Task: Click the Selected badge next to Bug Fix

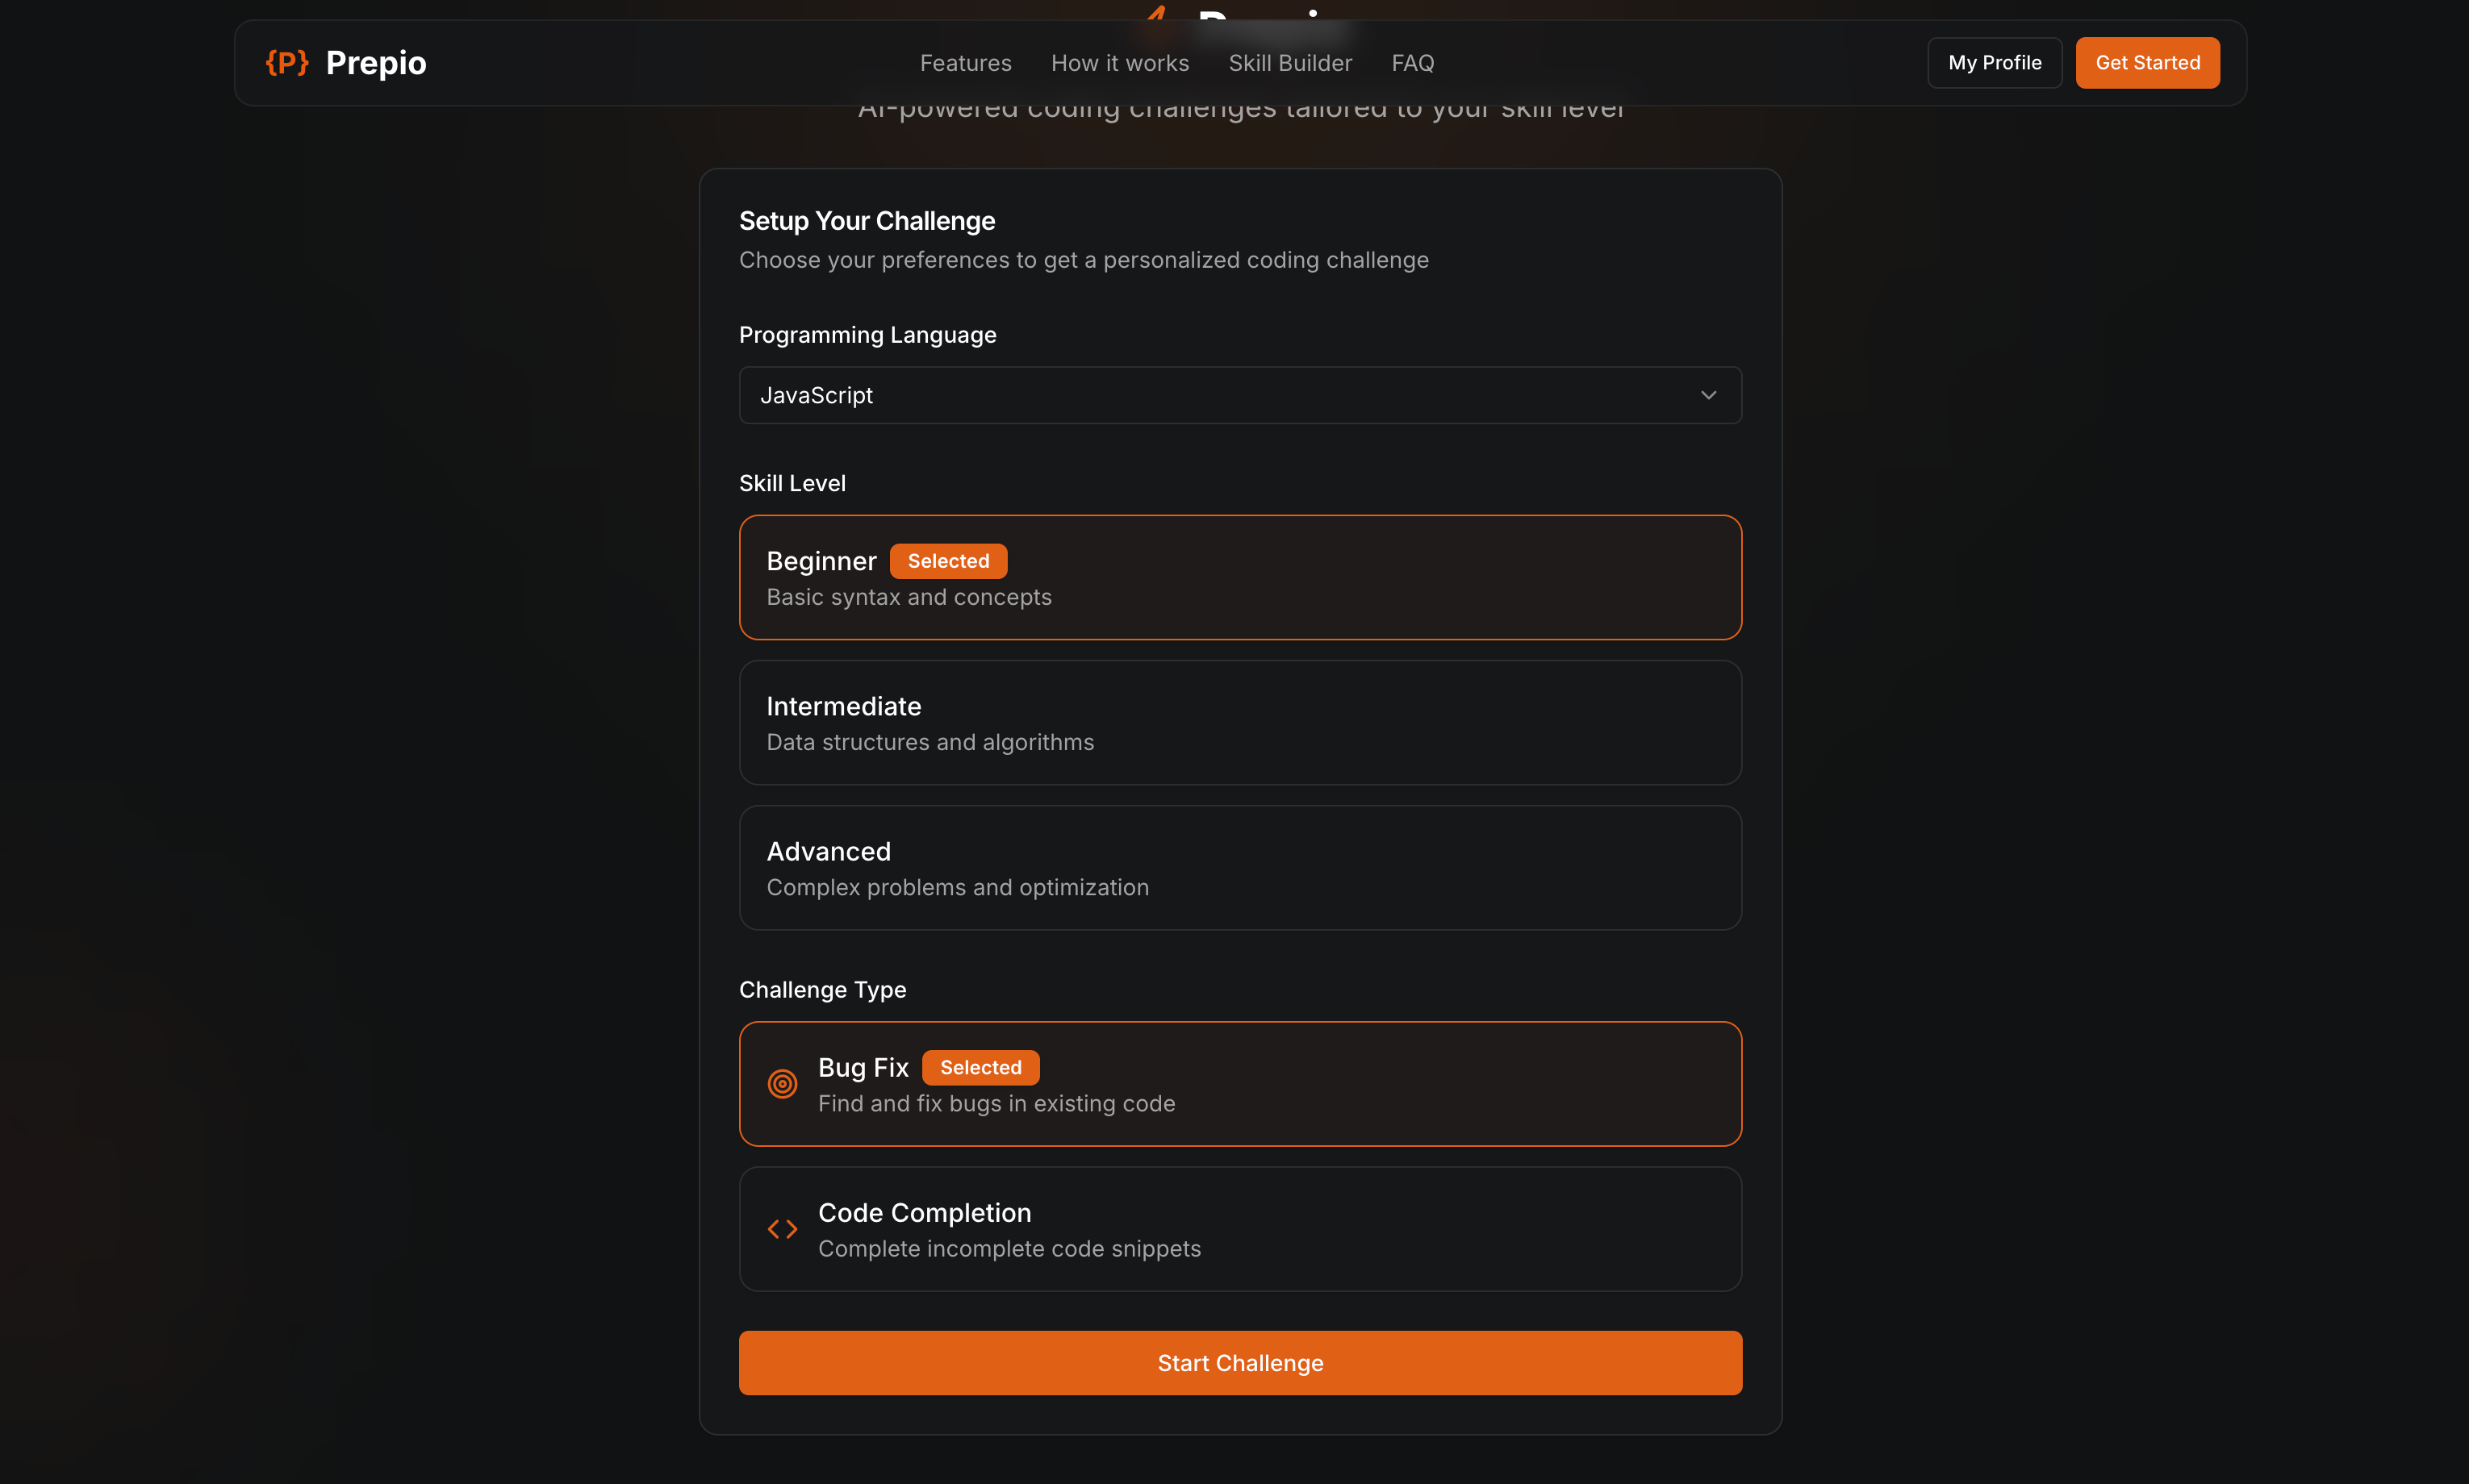Action: click(x=980, y=1068)
